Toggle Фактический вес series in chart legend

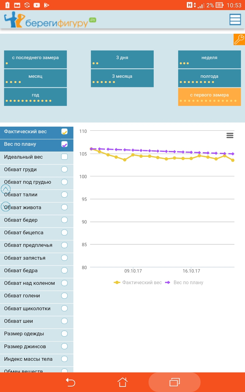point(138,282)
